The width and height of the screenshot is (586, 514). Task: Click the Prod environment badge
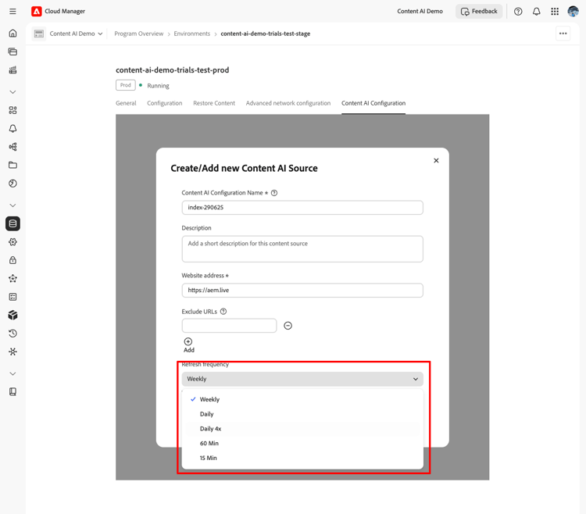126,85
